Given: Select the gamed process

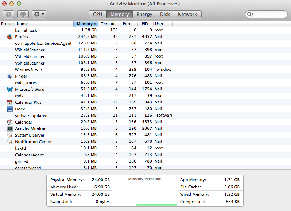Looking at the screenshot, I should tap(145, 161).
